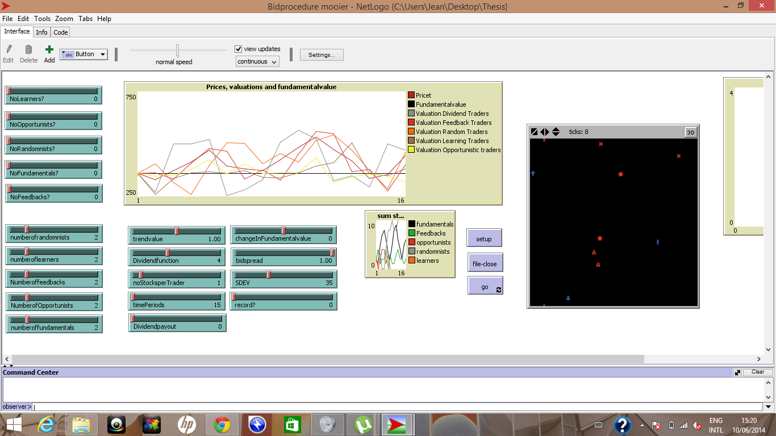
Task: Click the Edit pencil icon
Action: point(9,50)
